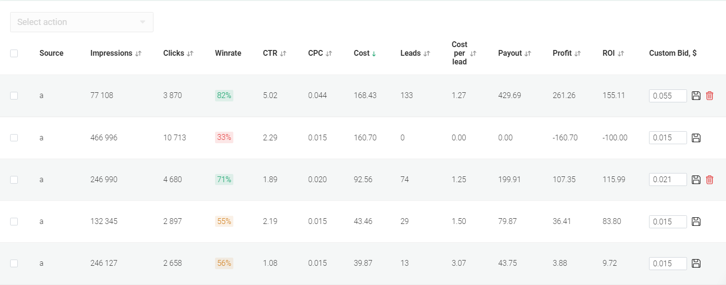Screen dimensions: 726x285
Task: Select the row with 466 996 impressions
Action: click(14, 138)
